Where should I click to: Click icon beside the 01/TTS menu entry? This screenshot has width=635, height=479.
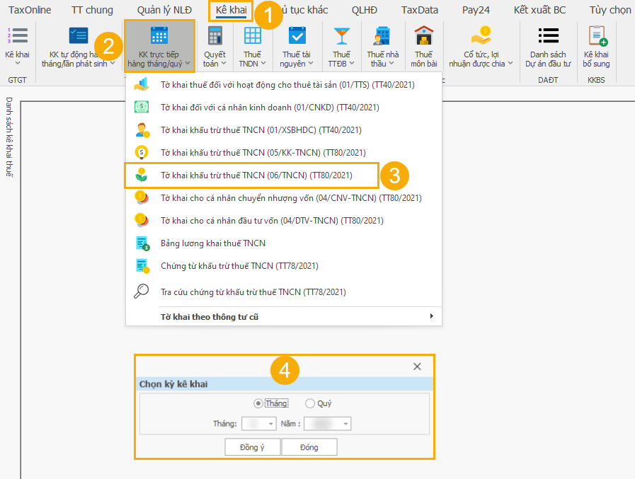(x=142, y=85)
